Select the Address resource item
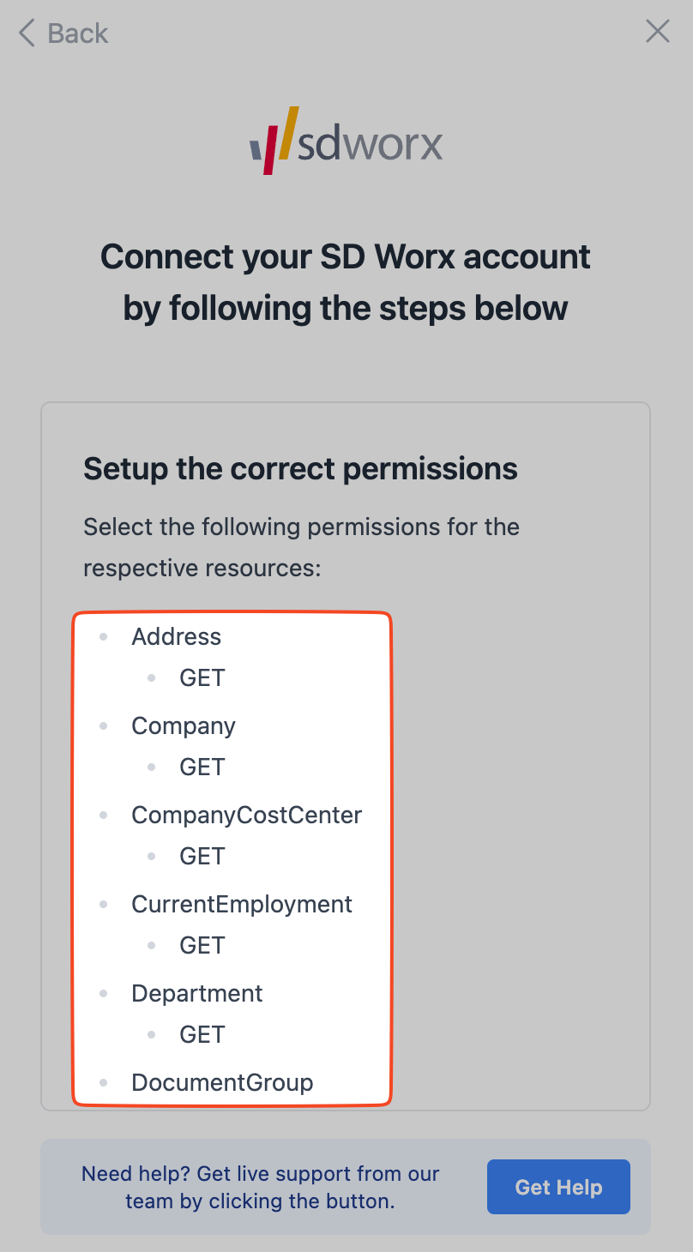 pos(176,636)
